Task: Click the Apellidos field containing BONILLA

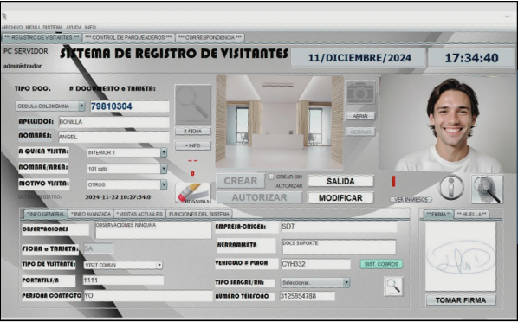Action: click(x=113, y=122)
